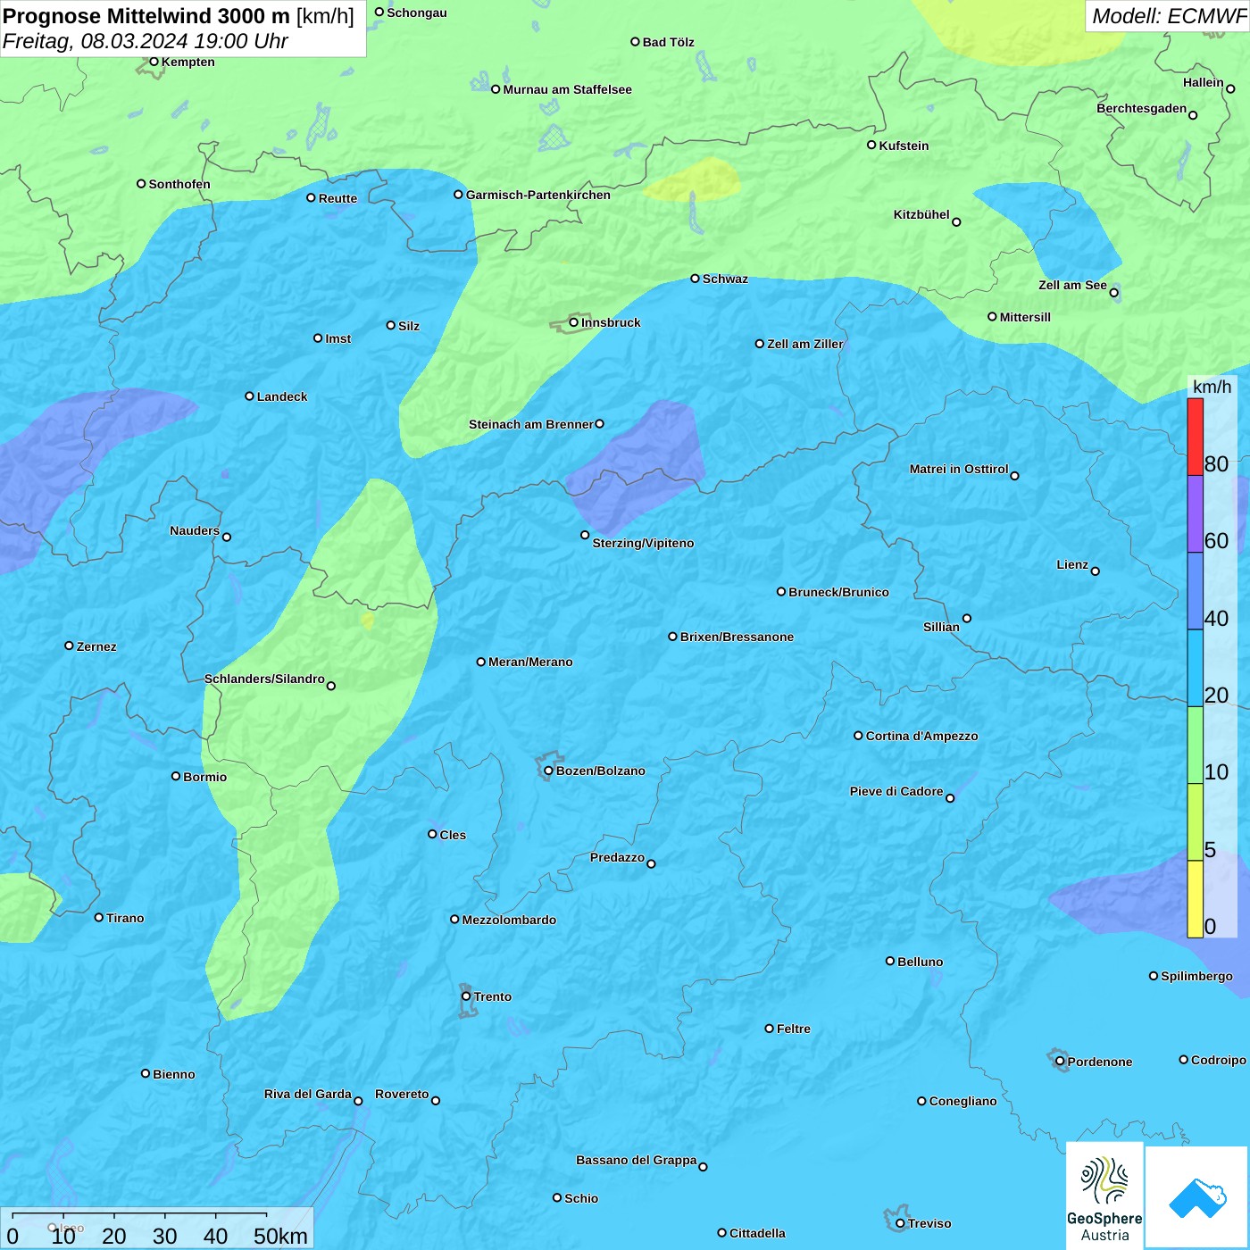Click the 'Zell am Ziller' label

(804, 344)
